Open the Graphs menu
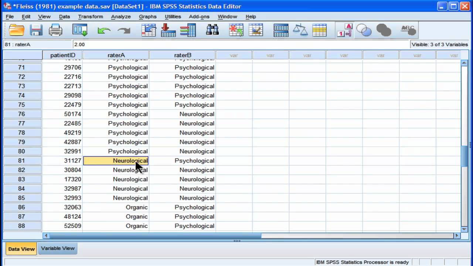Viewport: 473px width, 266px height. (148, 17)
